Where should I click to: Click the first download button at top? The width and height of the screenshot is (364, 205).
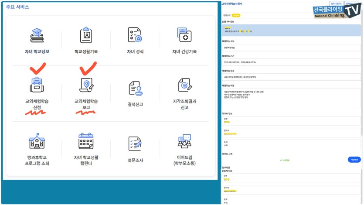pos(336,3)
